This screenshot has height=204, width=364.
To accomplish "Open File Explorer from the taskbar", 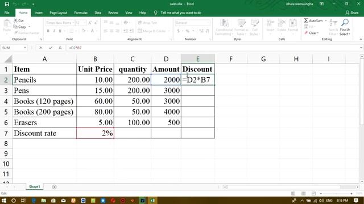I will 43,201.
